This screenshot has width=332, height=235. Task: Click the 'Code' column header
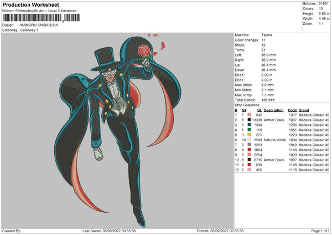(292, 110)
